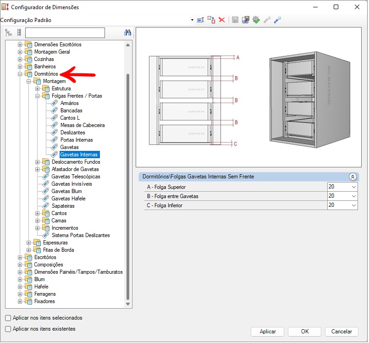Viewport: 369px width, 343px height.
Task: Click the Configurador de Dimensões title icon
Action: pyautogui.click(x=5, y=7)
